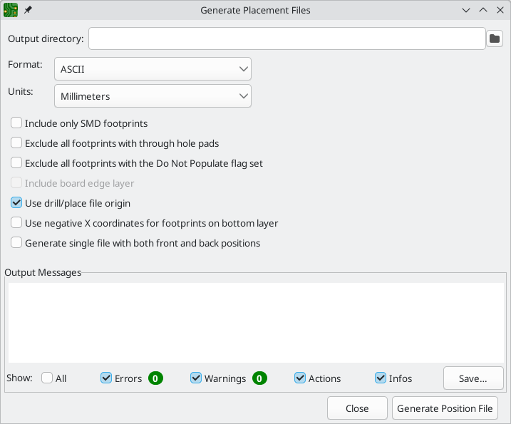Open the Format dropdown showing ASCII
The image size is (511, 424).
point(153,68)
